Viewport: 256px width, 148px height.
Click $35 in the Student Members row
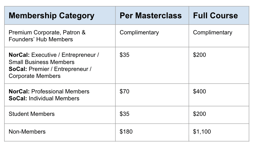point(124,114)
